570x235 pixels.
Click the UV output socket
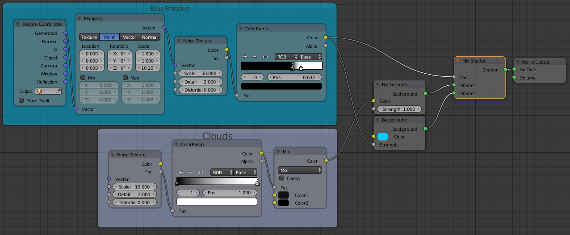[x=65, y=50]
